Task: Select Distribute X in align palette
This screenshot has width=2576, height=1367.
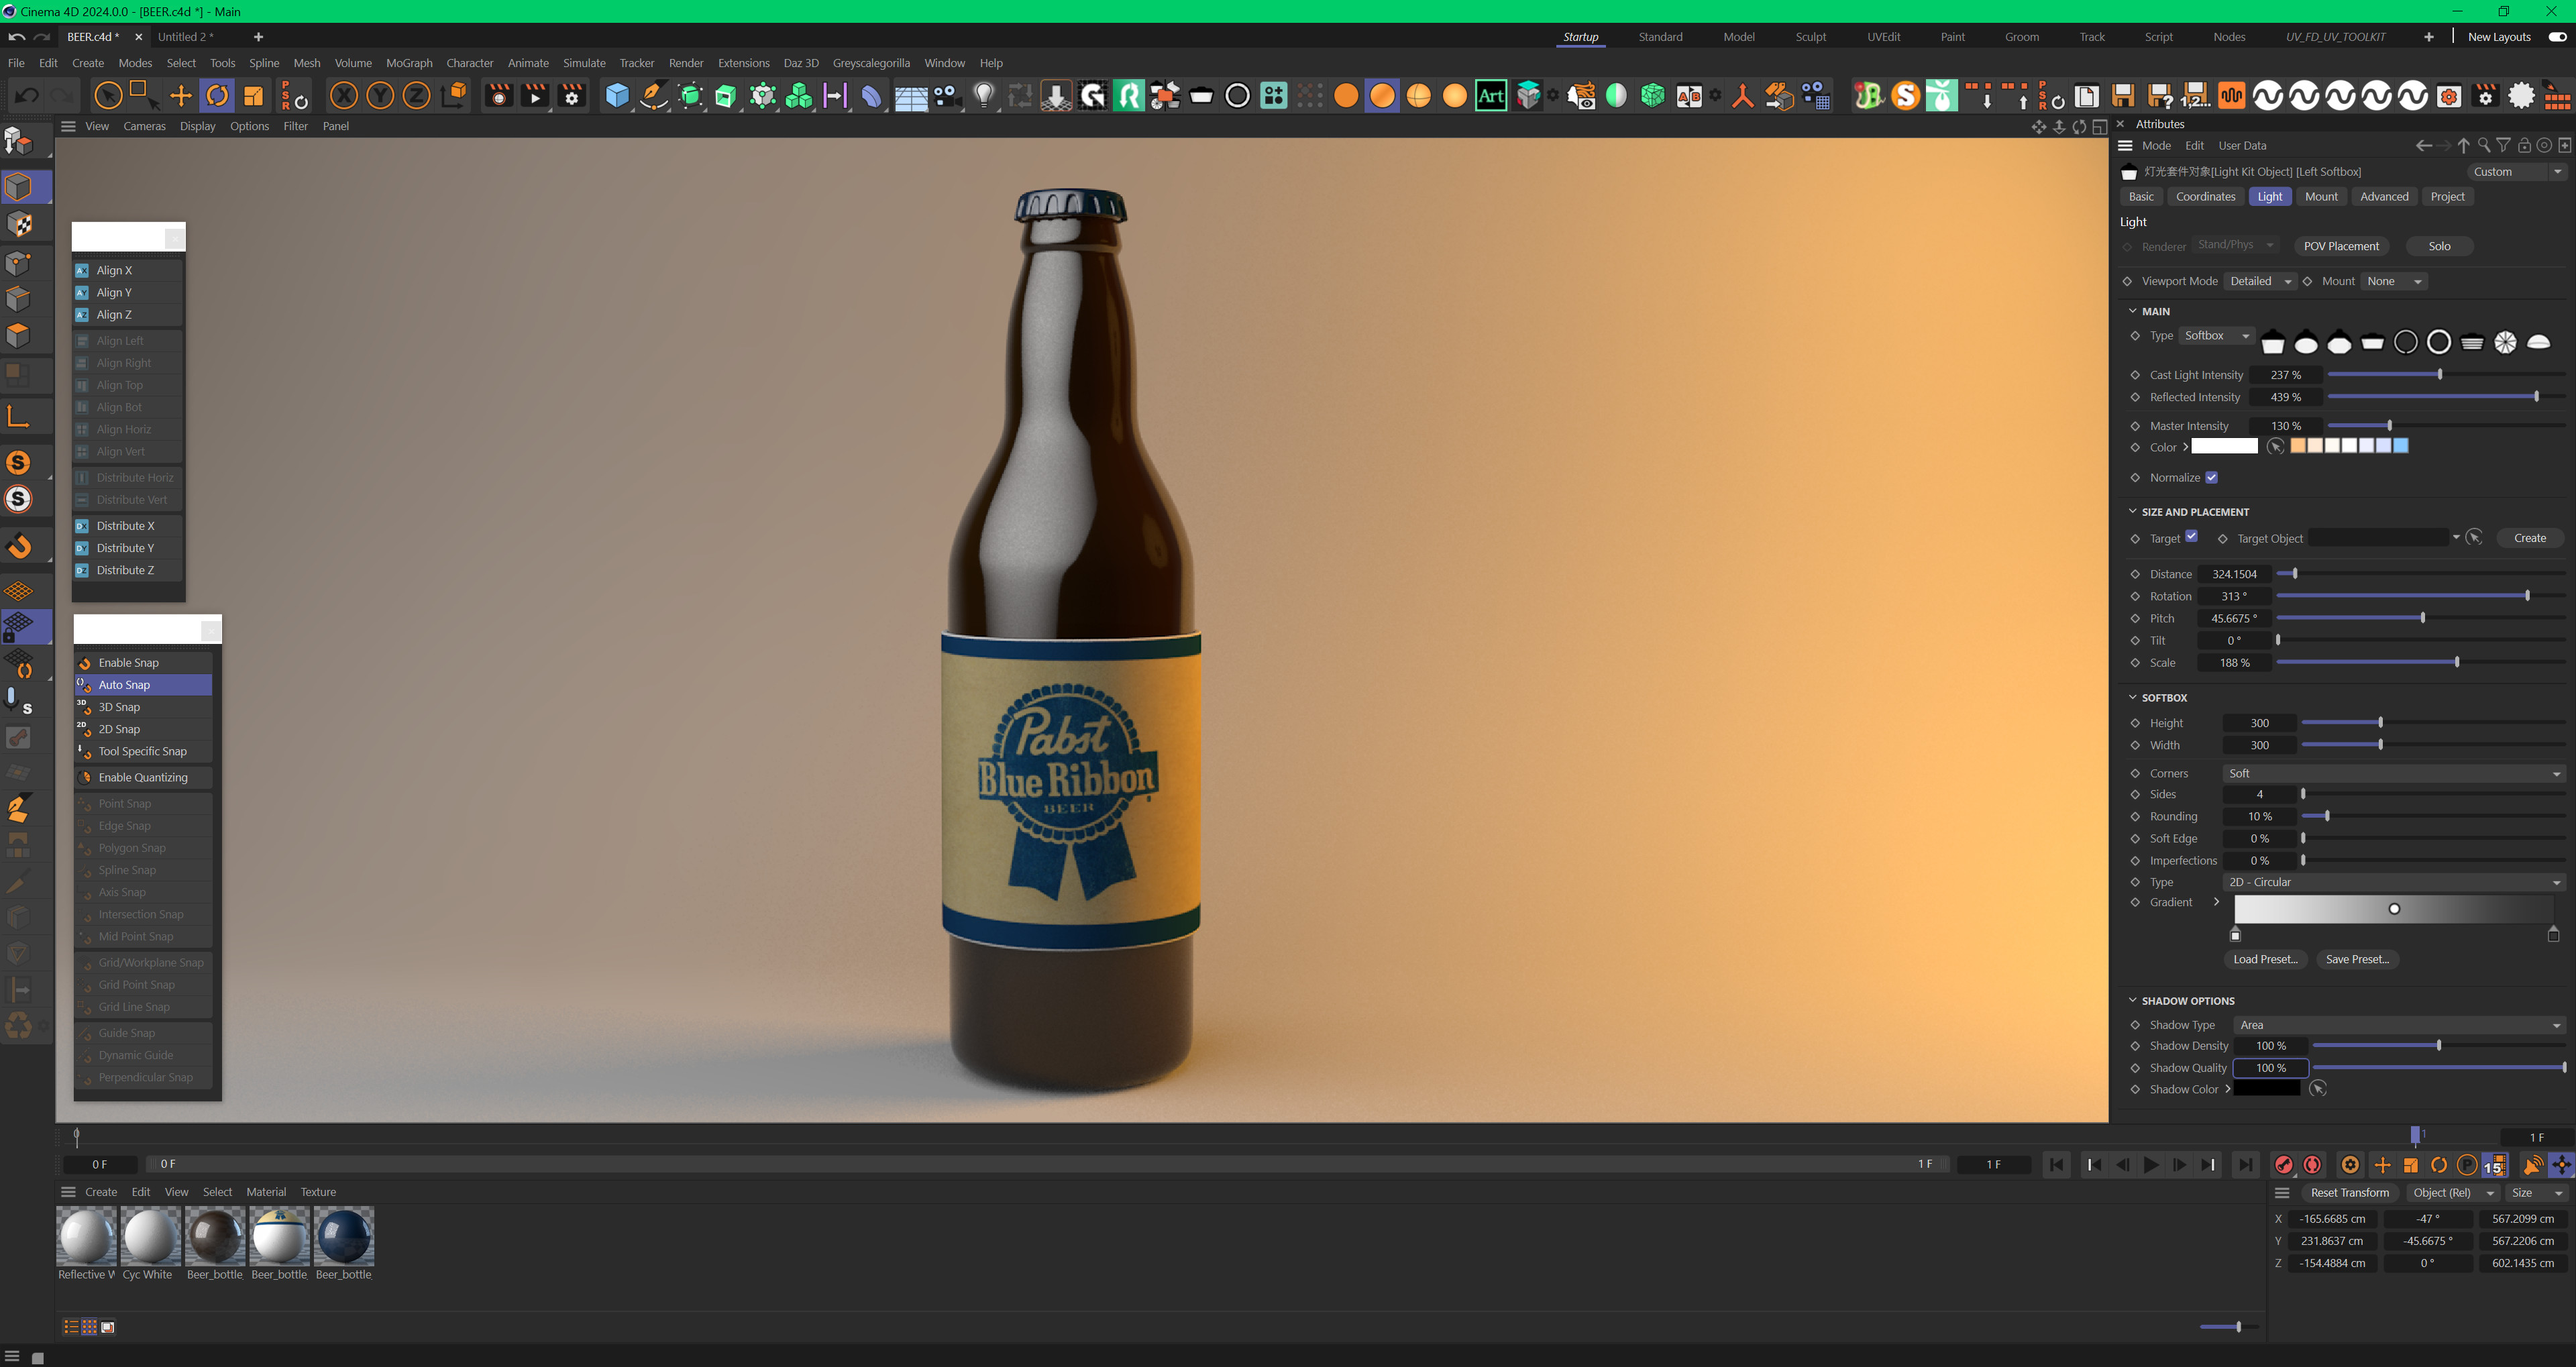Action: 128,526
